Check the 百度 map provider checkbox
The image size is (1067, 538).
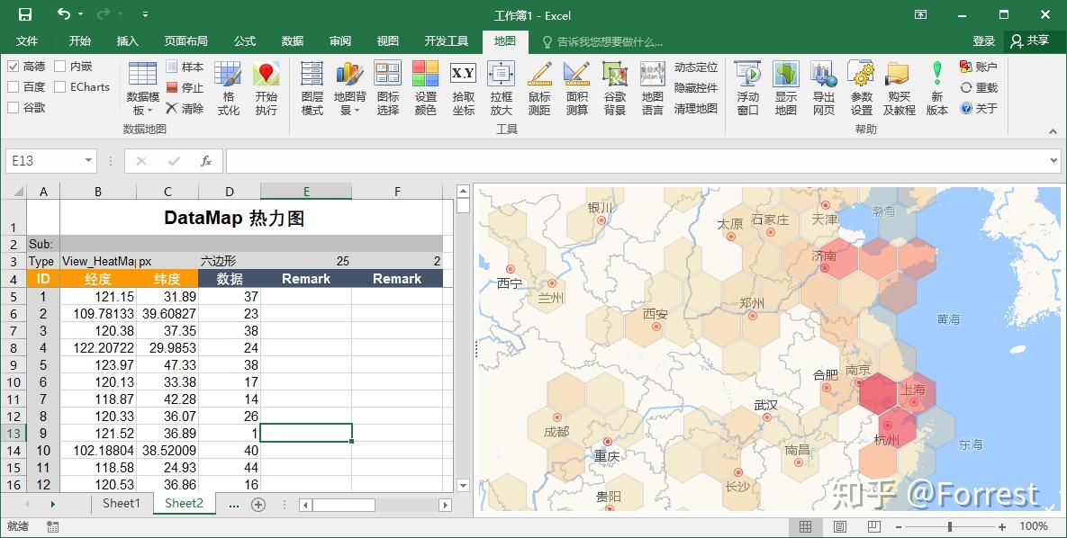click(13, 86)
